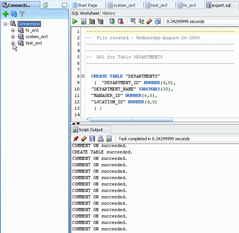239x233 pixels.
Task: Switch to the History tab
Action: tap(109, 13)
